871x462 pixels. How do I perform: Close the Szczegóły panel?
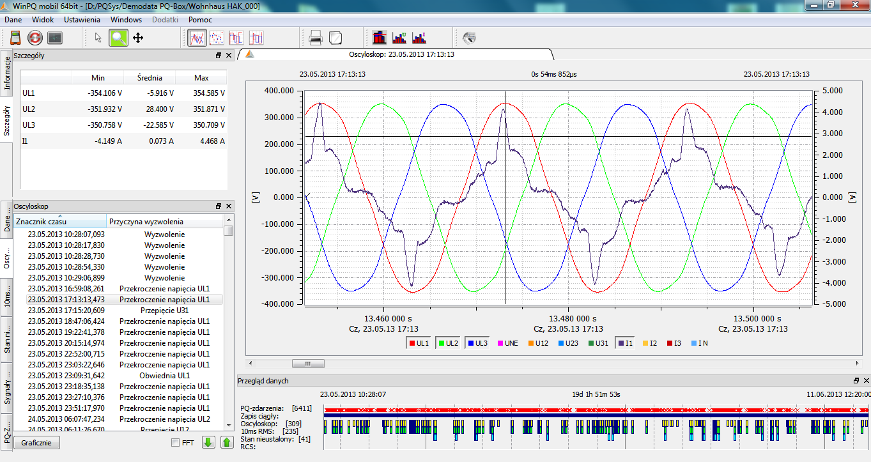coord(228,56)
